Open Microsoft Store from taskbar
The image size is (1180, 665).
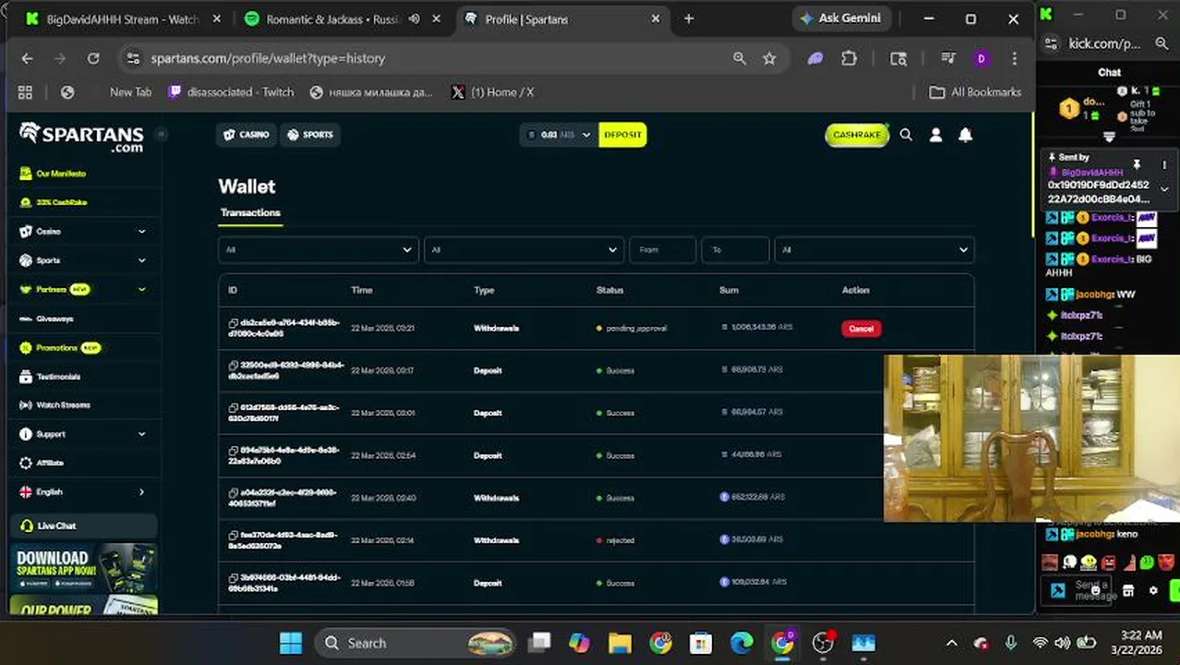pos(701,643)
